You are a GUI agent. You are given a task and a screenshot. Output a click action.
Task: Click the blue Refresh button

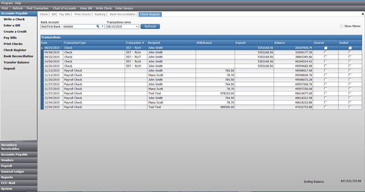[x=150, y=27]
